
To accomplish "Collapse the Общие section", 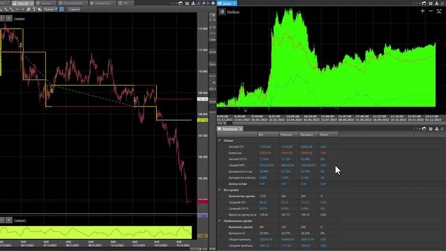I will click(220, 141).
